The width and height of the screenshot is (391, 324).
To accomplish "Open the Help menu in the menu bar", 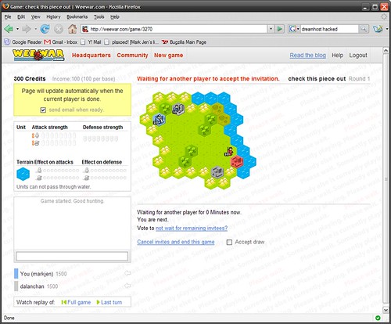I will tap(115, 16).
